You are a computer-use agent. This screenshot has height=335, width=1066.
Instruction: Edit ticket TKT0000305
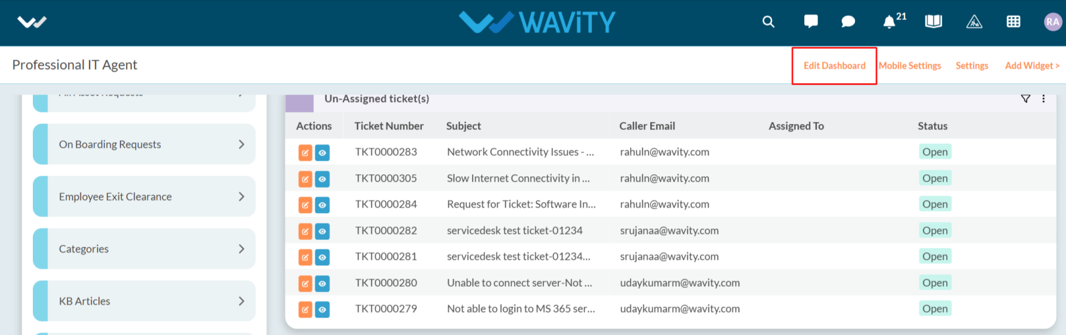click(x=305, y=179)
